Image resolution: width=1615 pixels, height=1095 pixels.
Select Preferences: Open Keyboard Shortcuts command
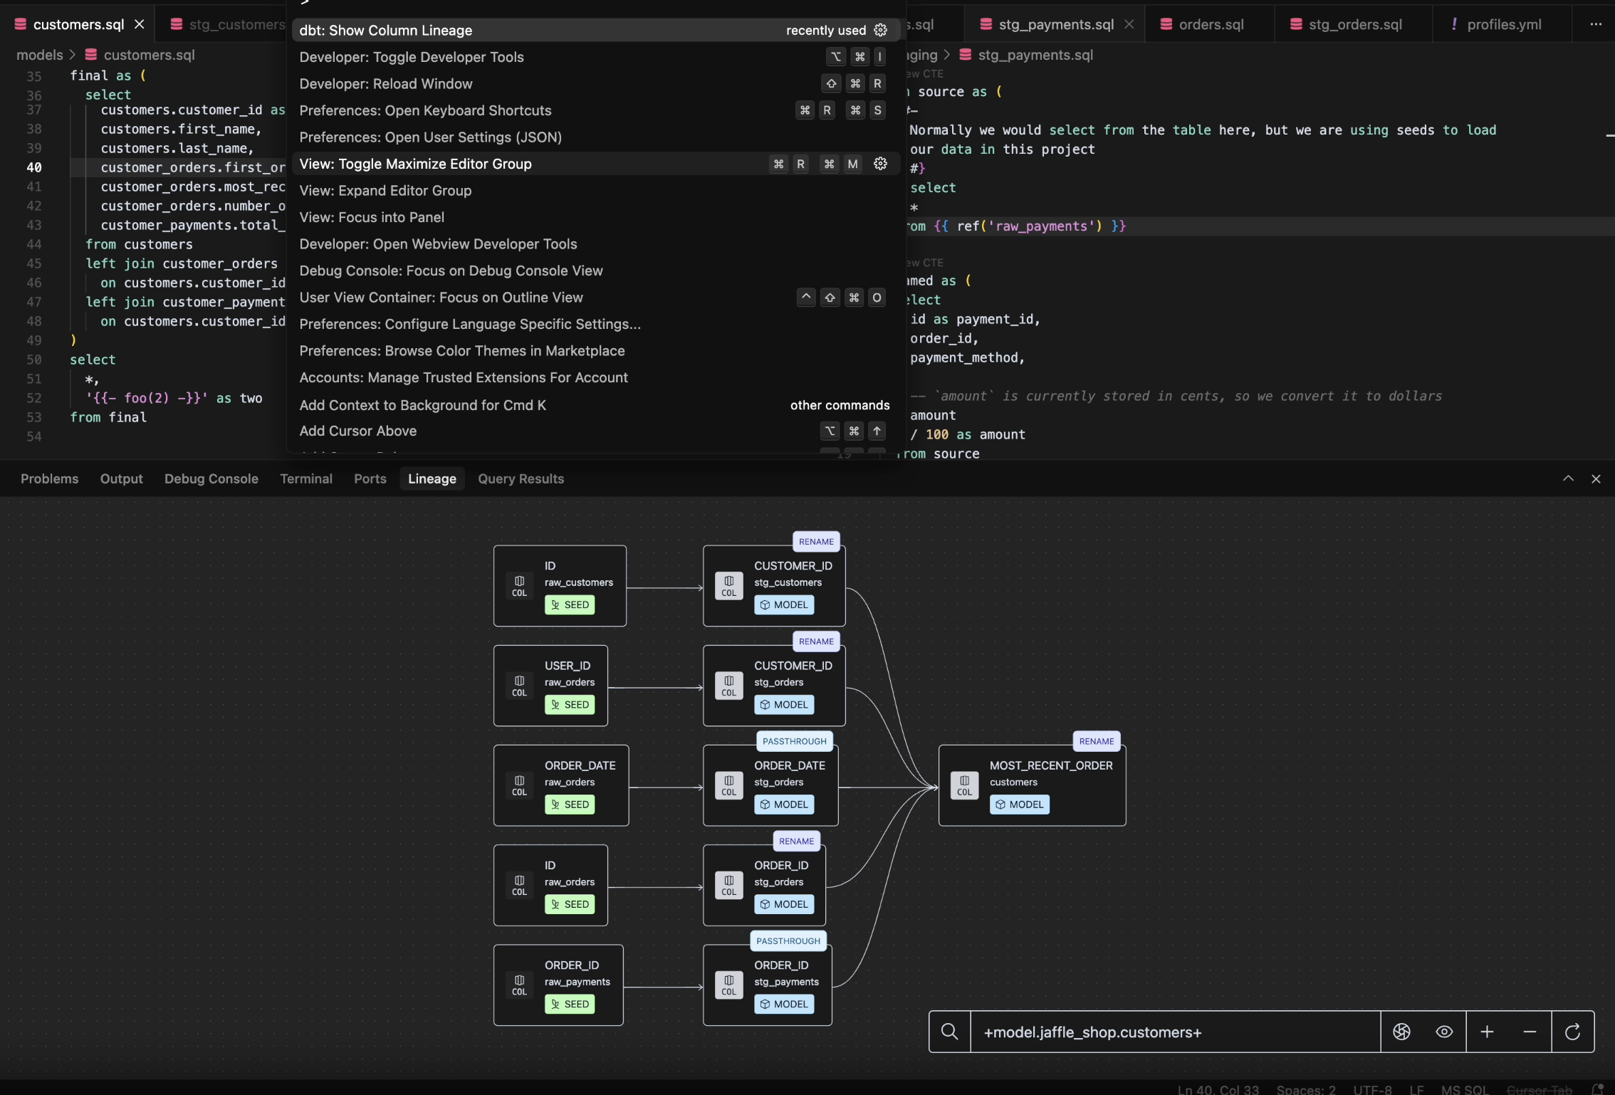[x=425, y=110]
